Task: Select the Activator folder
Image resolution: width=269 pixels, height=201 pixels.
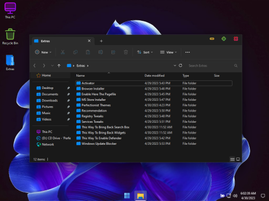Action: pyautogui.click(x=154, y=83)
